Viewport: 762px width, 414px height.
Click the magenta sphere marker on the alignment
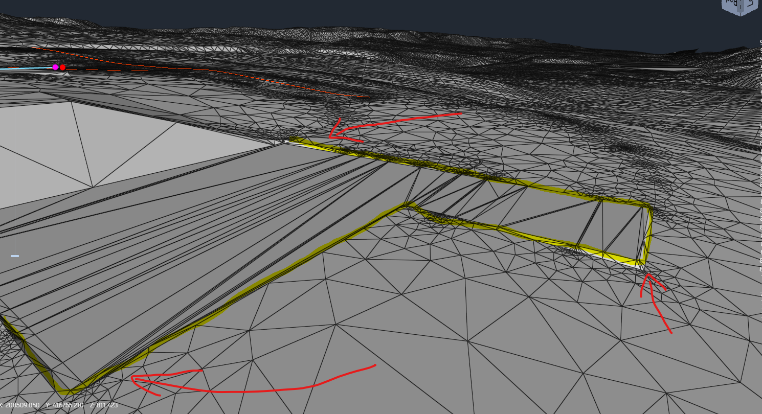54,66
